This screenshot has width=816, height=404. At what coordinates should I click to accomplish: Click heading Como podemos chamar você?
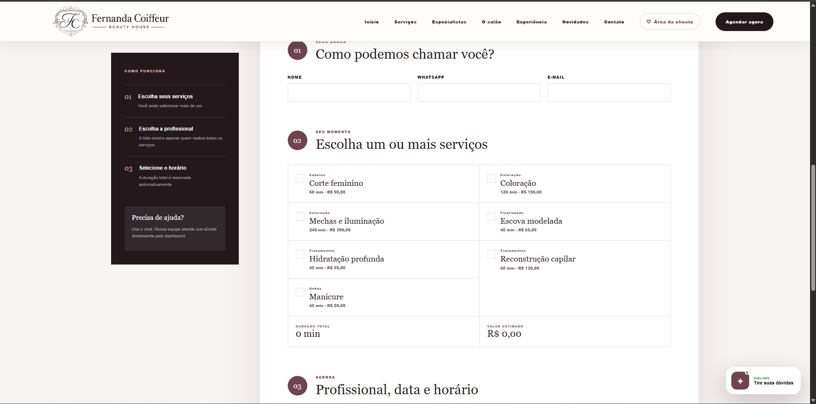point(405,54)
